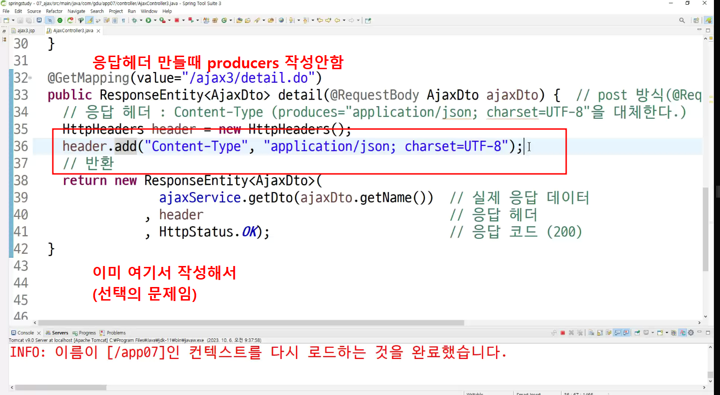Expand the Display Selected Console dropdown

[x=653, y=333]
